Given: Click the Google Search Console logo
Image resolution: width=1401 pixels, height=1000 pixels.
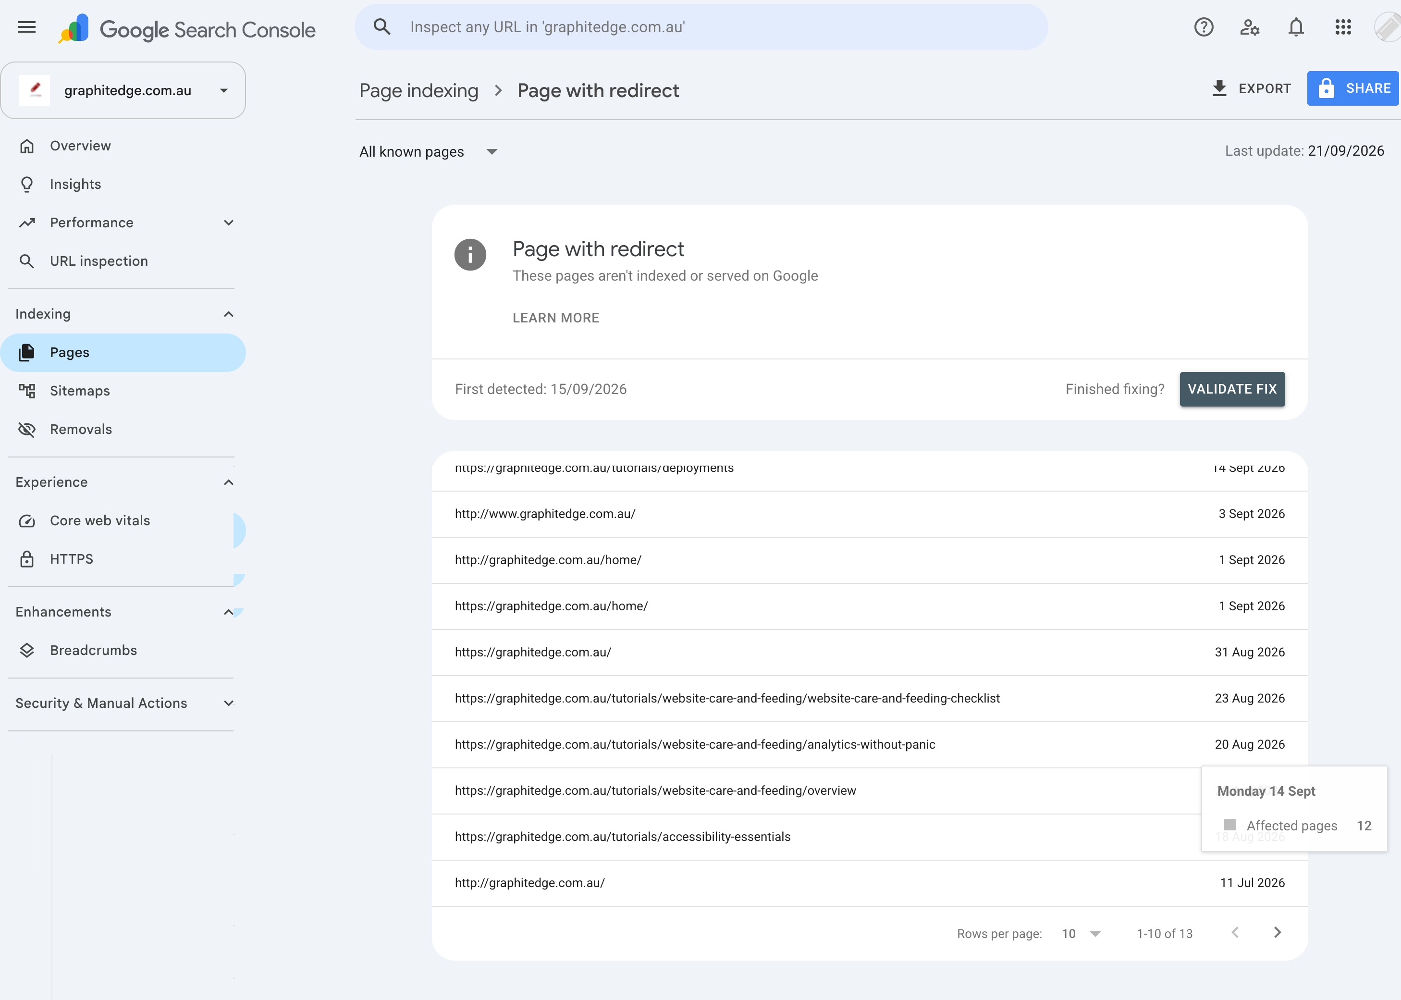Looking at the screenshot, I should click(187, 28).
